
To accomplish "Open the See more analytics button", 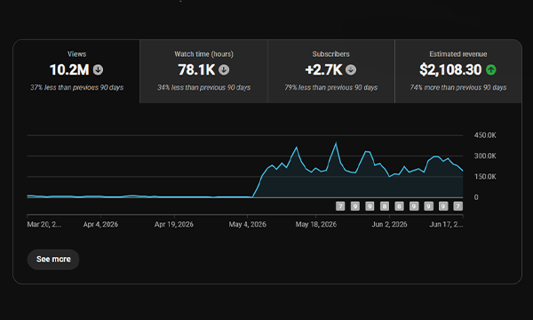I will 53,260.
